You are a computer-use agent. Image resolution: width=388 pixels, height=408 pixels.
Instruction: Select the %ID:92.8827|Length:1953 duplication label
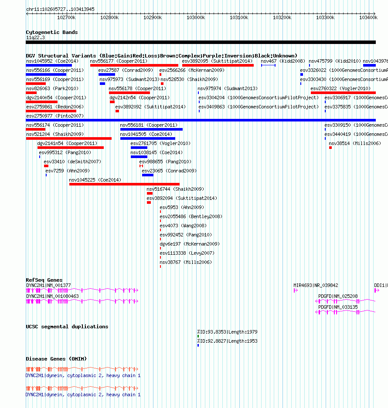(x=227, y=341)
